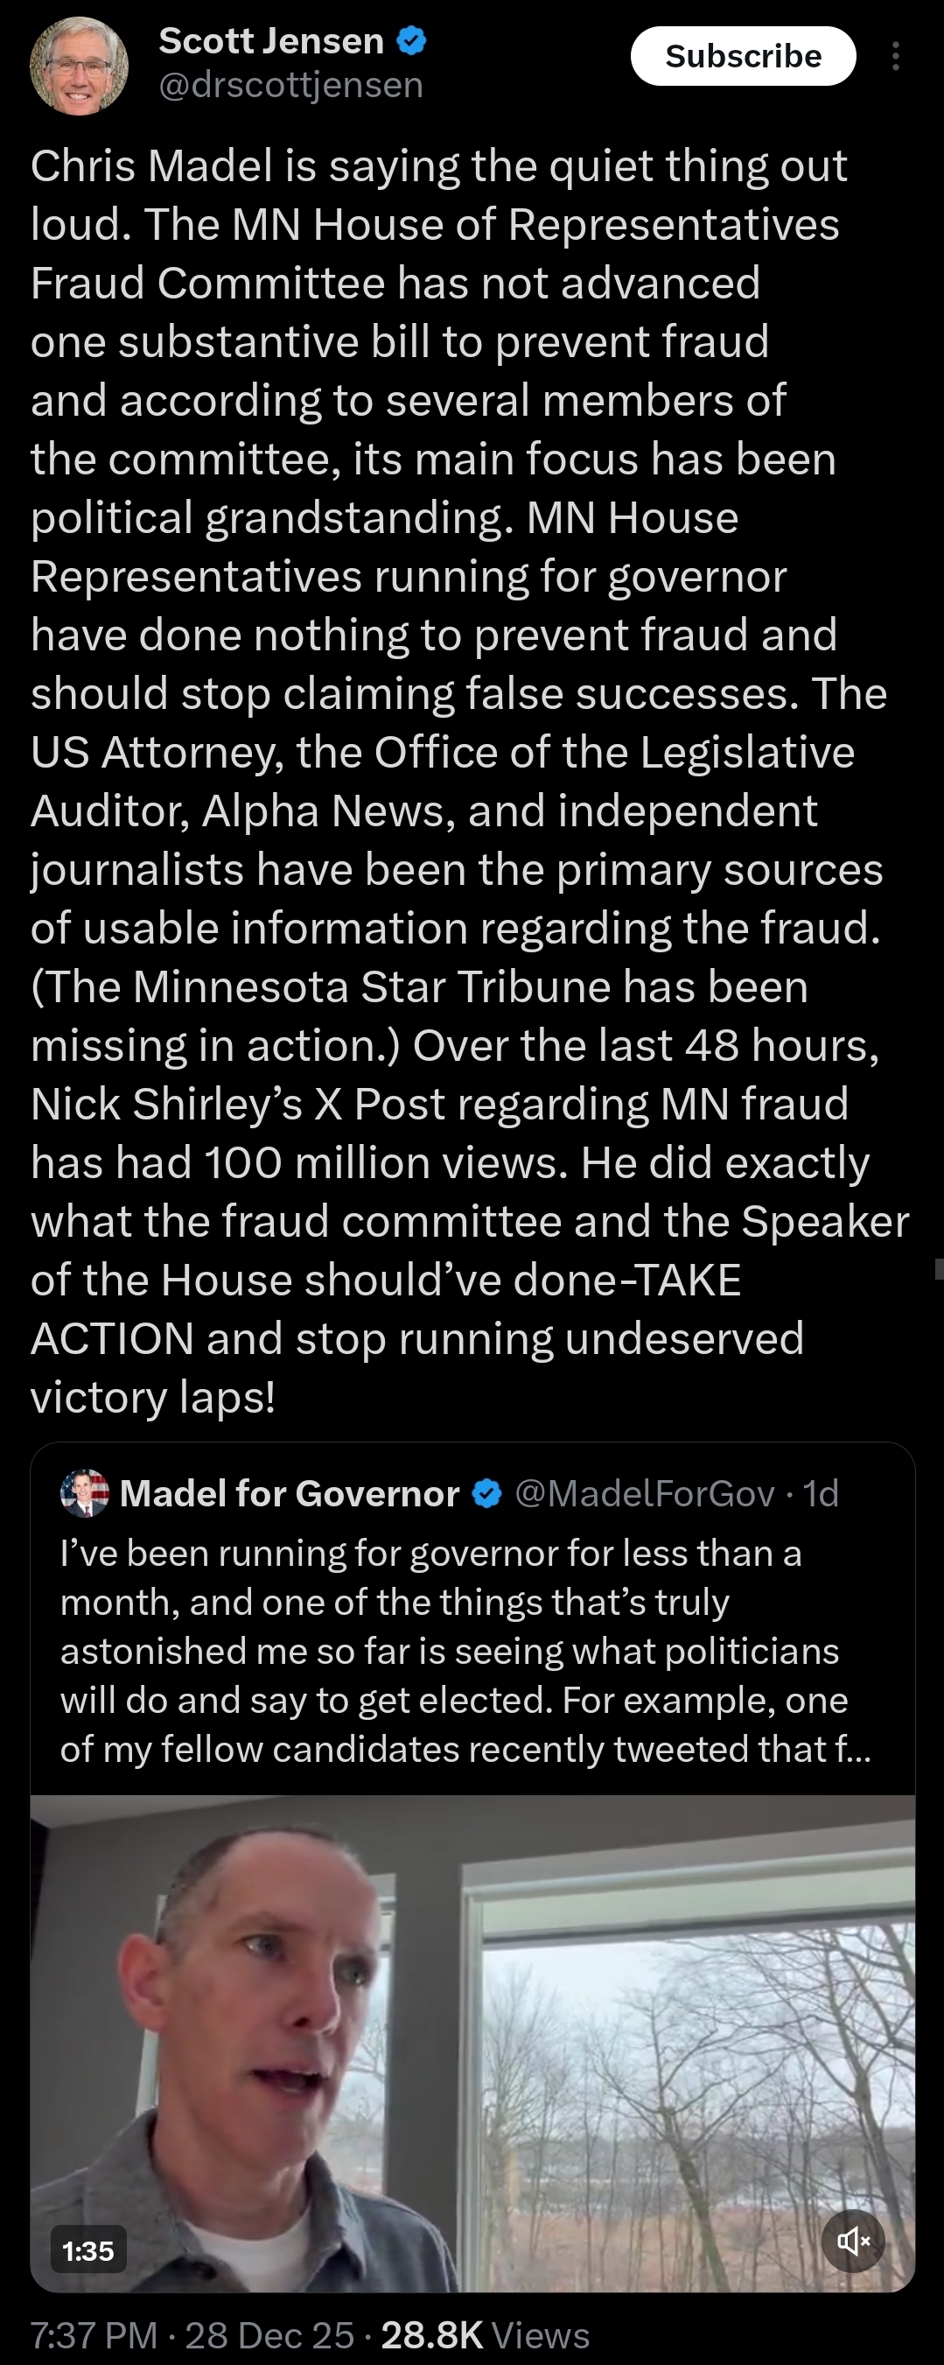This screenshot has height=2365, width=944.
Task: Open the @MadelForGov handle
Action: (x=645, y=1494)
